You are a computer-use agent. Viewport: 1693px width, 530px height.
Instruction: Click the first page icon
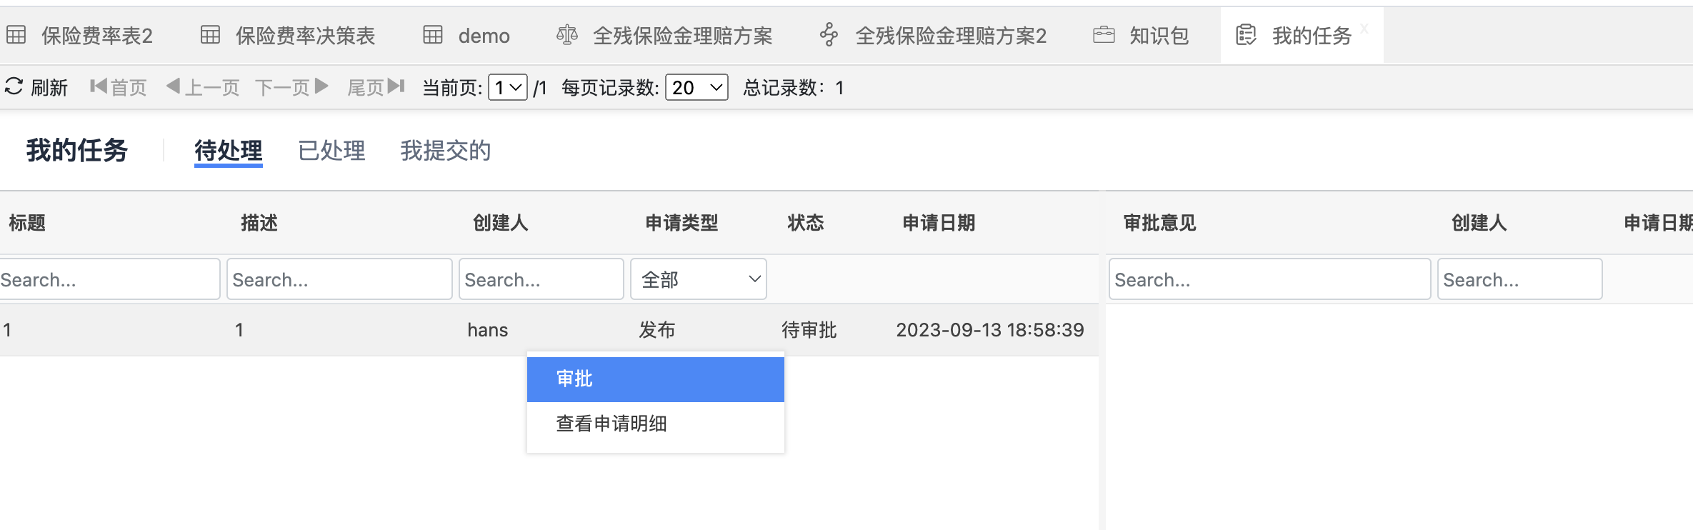click(99, 86)
